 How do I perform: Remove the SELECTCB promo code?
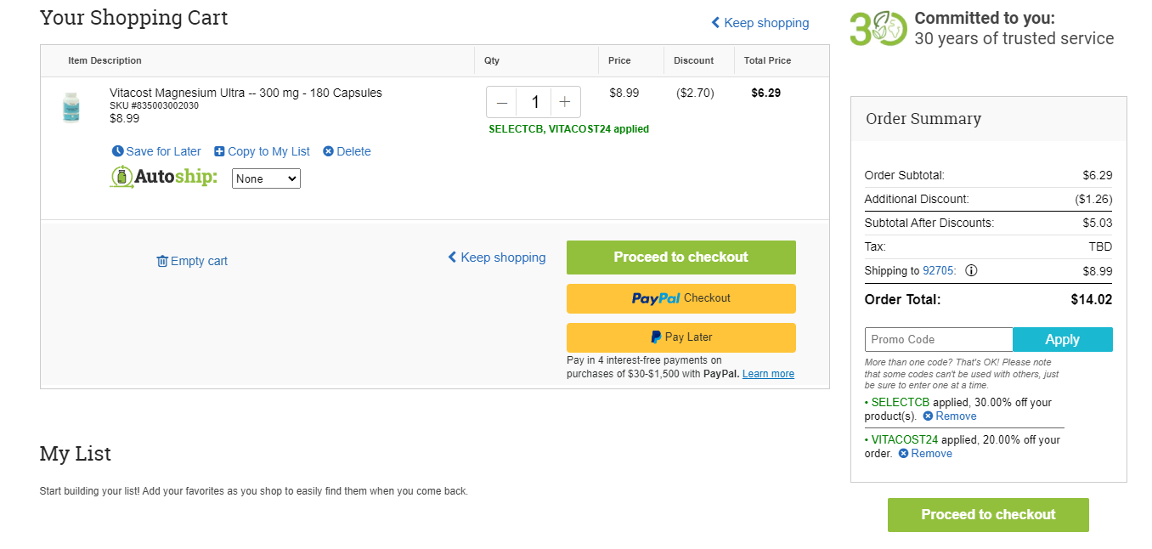pyautogui.click(x=950, y=416)
